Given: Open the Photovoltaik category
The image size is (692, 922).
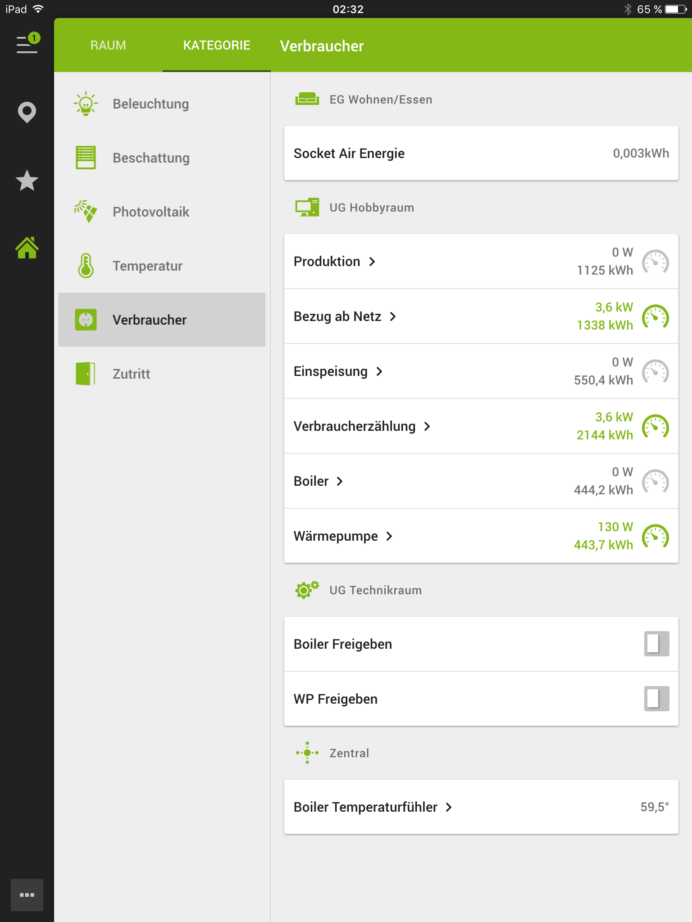Looking at the screenshot, I should click(x=150, y=212).
